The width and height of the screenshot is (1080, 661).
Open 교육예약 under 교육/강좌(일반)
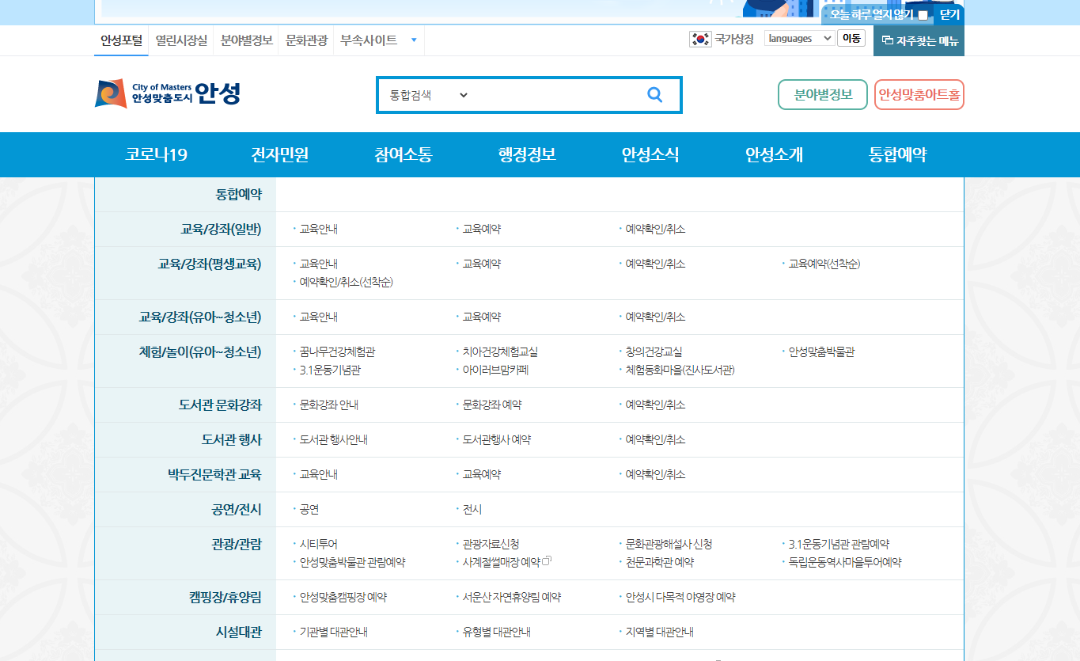[x=482, y=229]
